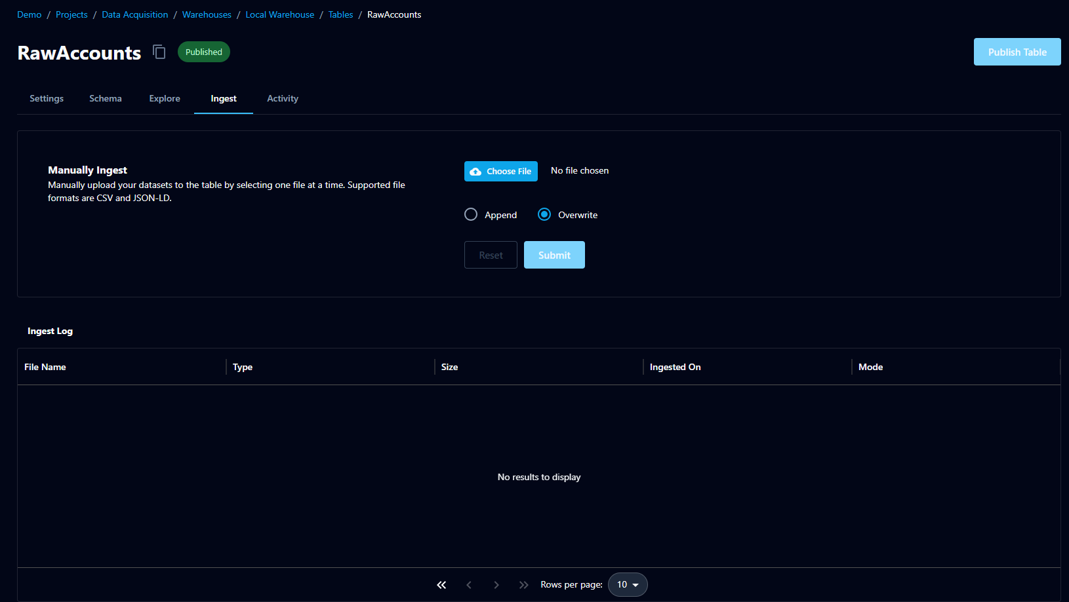This screenshot has height=602, width=1069.
Task: Switch to the Settings tab
Action: (47, 98)
